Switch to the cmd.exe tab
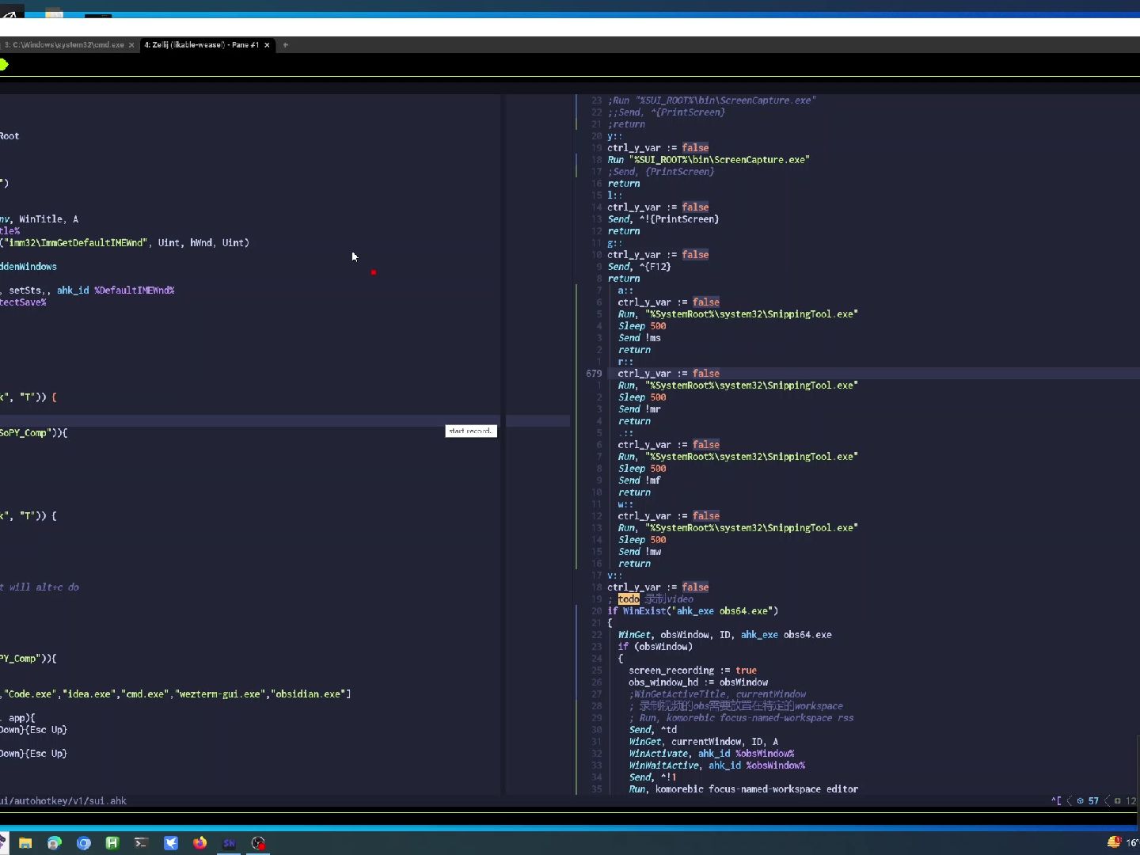This screenshot has width=1140, height=855. tap(64, 45)
